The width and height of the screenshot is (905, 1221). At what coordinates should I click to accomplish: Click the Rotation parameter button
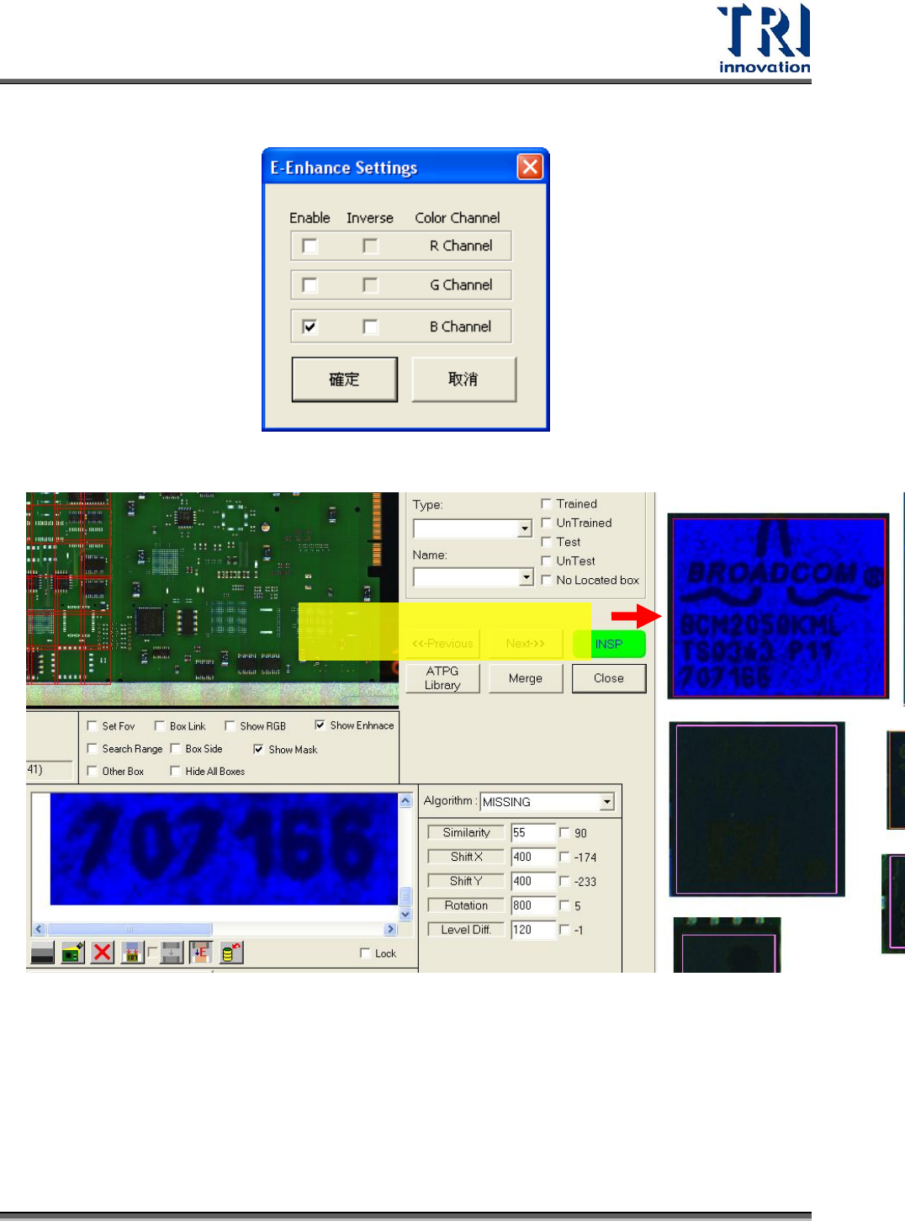tap(466, 905)
